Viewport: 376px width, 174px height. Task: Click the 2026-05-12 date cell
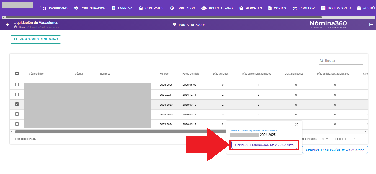coord(189,124)
